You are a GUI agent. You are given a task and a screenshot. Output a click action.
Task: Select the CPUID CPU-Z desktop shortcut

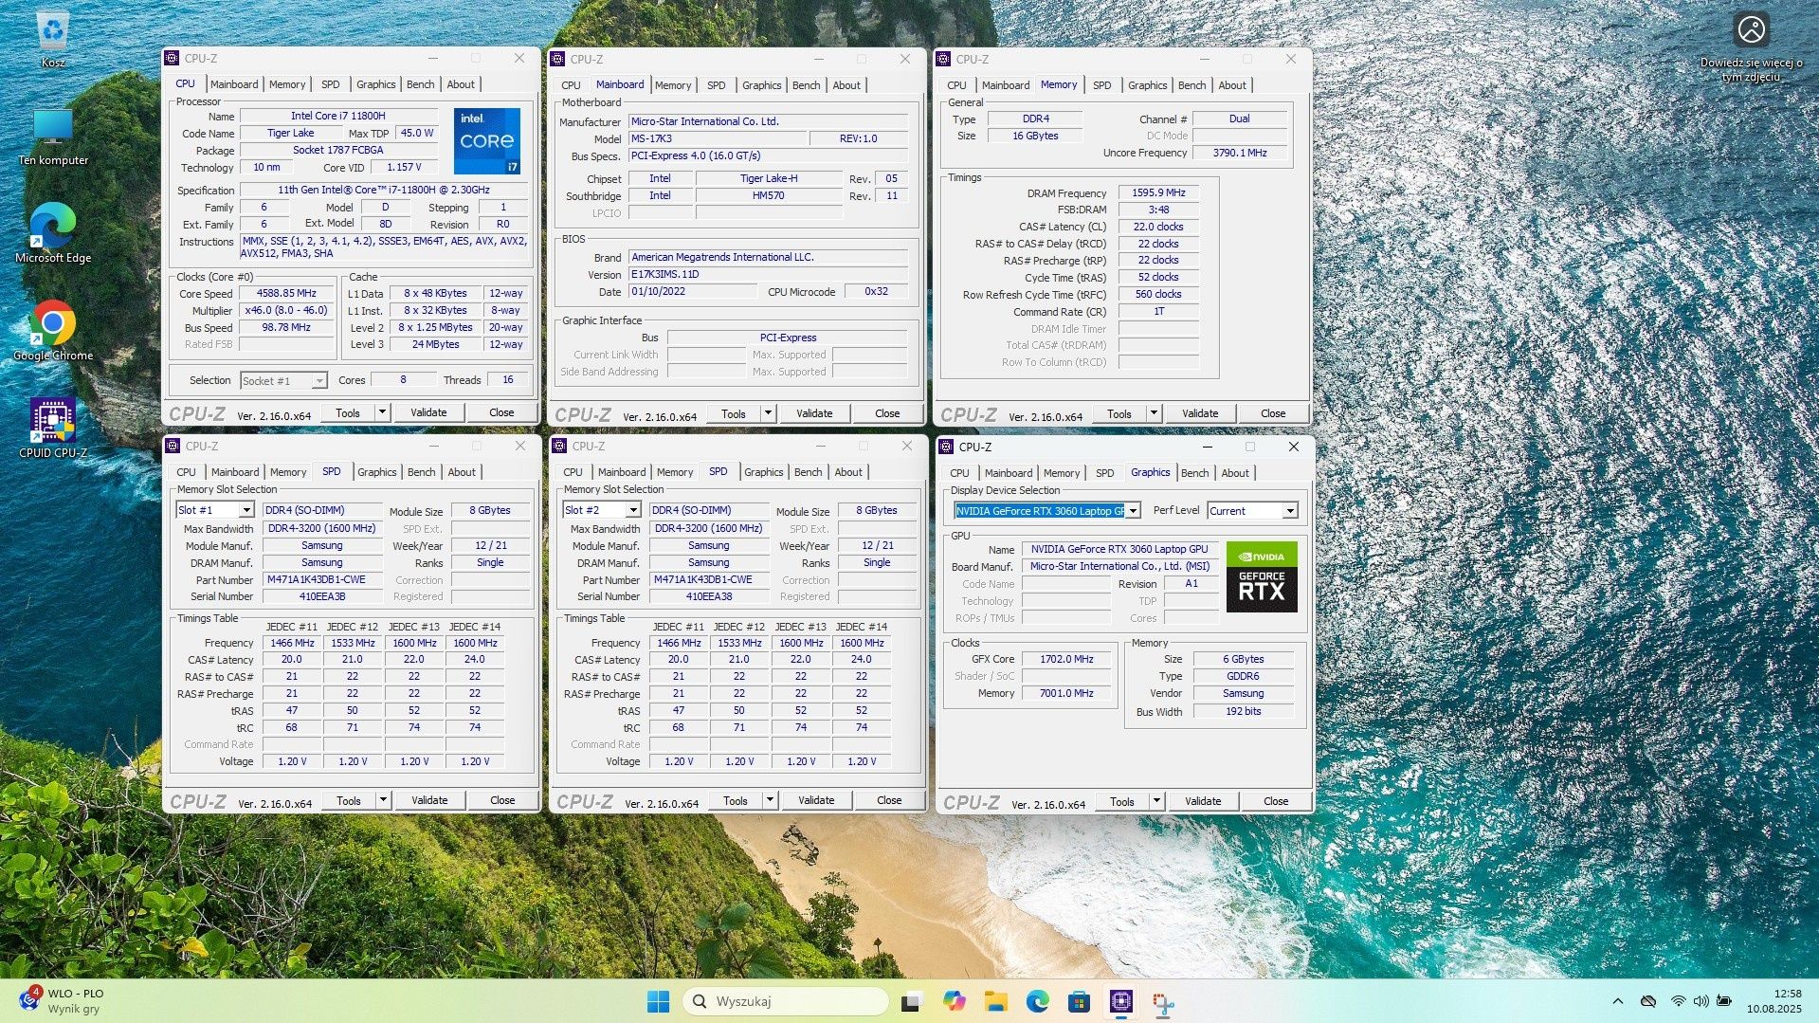[x=53, y=428]
